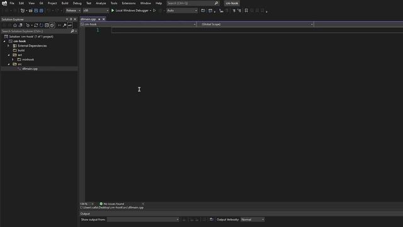Open the File menu
Screen dimensions: 403x227
pyautogui.click(x=12, y=3)
